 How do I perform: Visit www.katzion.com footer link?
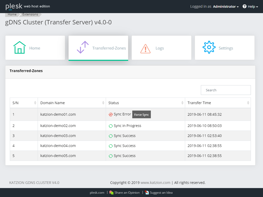click(x=155, y=183)
